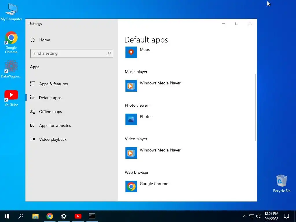
Task: Close the Settings window
Action: tap(250, 23)
